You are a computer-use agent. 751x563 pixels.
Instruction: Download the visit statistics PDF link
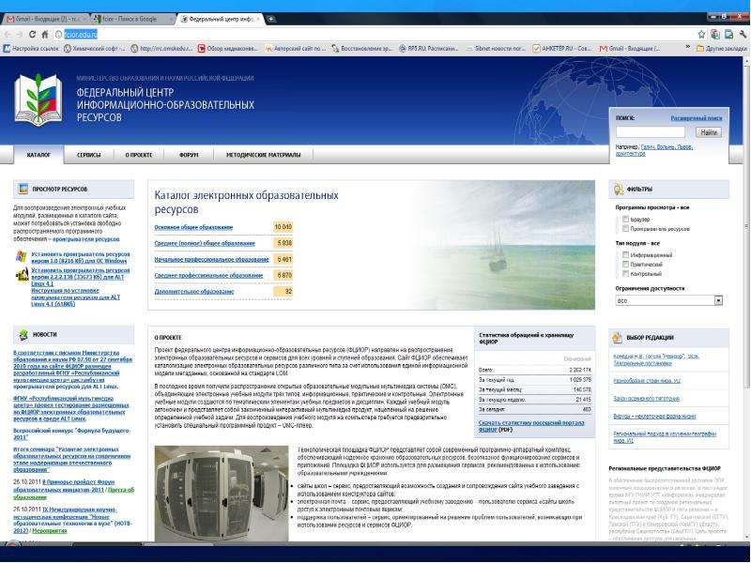click(x=531, y=426)
